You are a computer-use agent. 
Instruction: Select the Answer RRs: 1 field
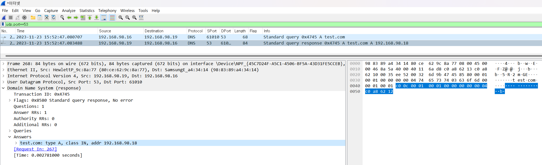click(x=30, y=113)
